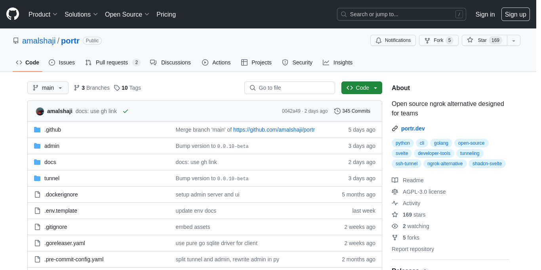This screenshot has height=270, width=541.
Task: Open the .gitignore file
Action: coord(55,227)
